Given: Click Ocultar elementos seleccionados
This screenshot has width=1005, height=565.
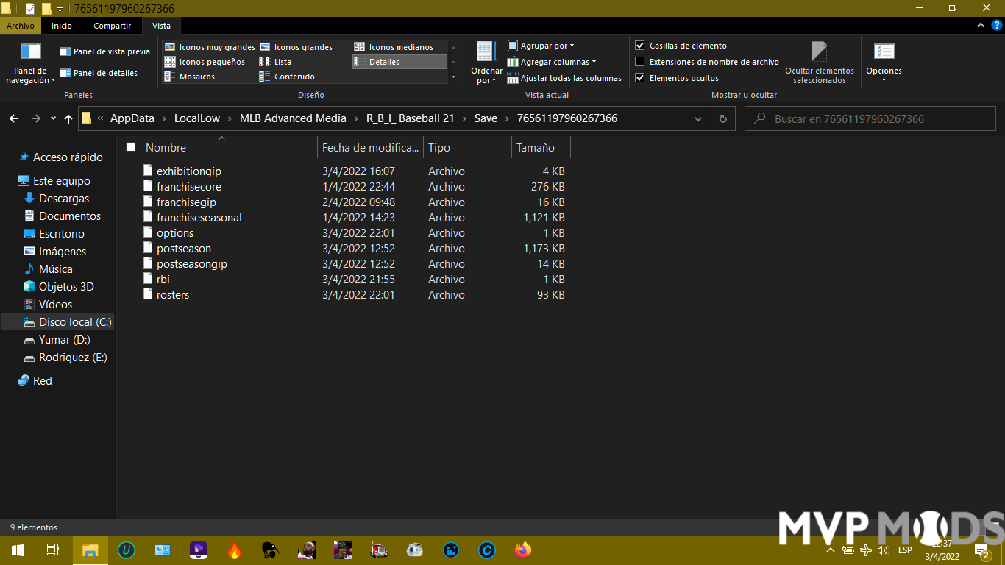Looking at the screenshot, I should click(820, 63).
